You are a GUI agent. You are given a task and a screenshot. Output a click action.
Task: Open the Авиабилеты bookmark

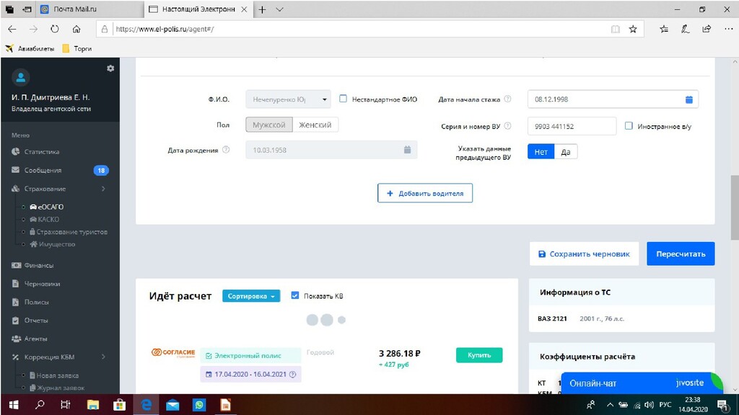[x=30, y=48]
